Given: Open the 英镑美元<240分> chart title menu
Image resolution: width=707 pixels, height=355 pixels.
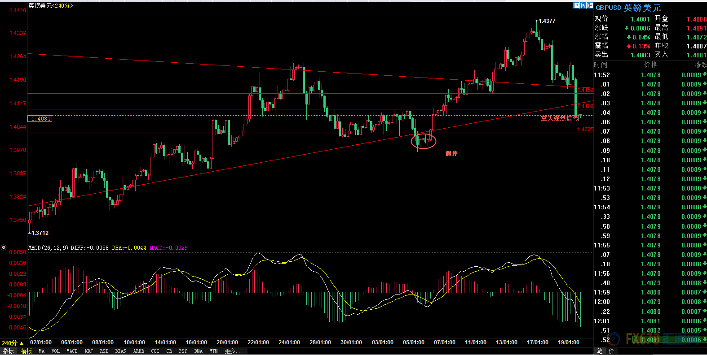Looking at the screenshot, I should [50, 5].
